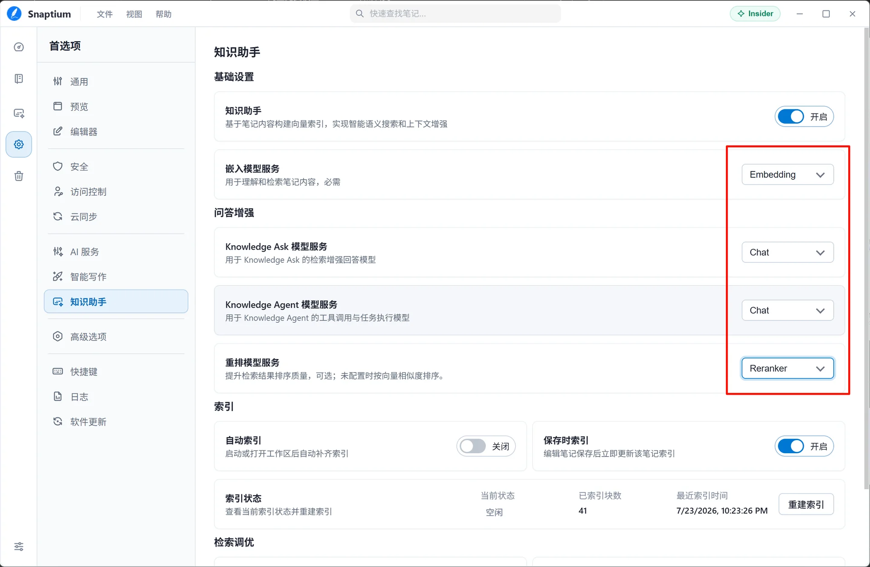
Task: Click the 首选项 sidebar heading
Action: click(65, 46)
